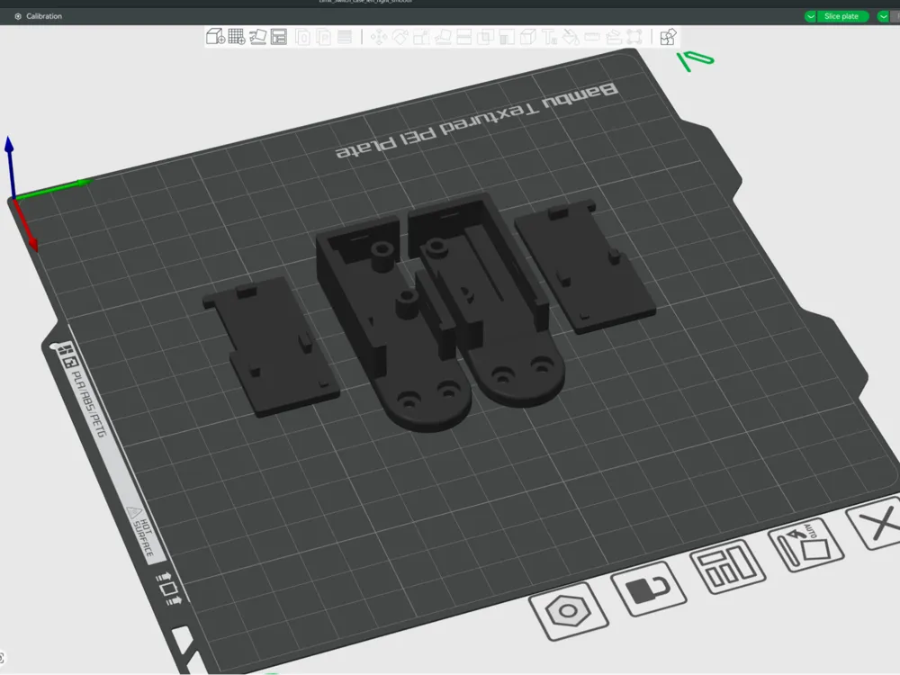
Task: Open plate settings hexagon nut icon
Action: tap(568, 611)
